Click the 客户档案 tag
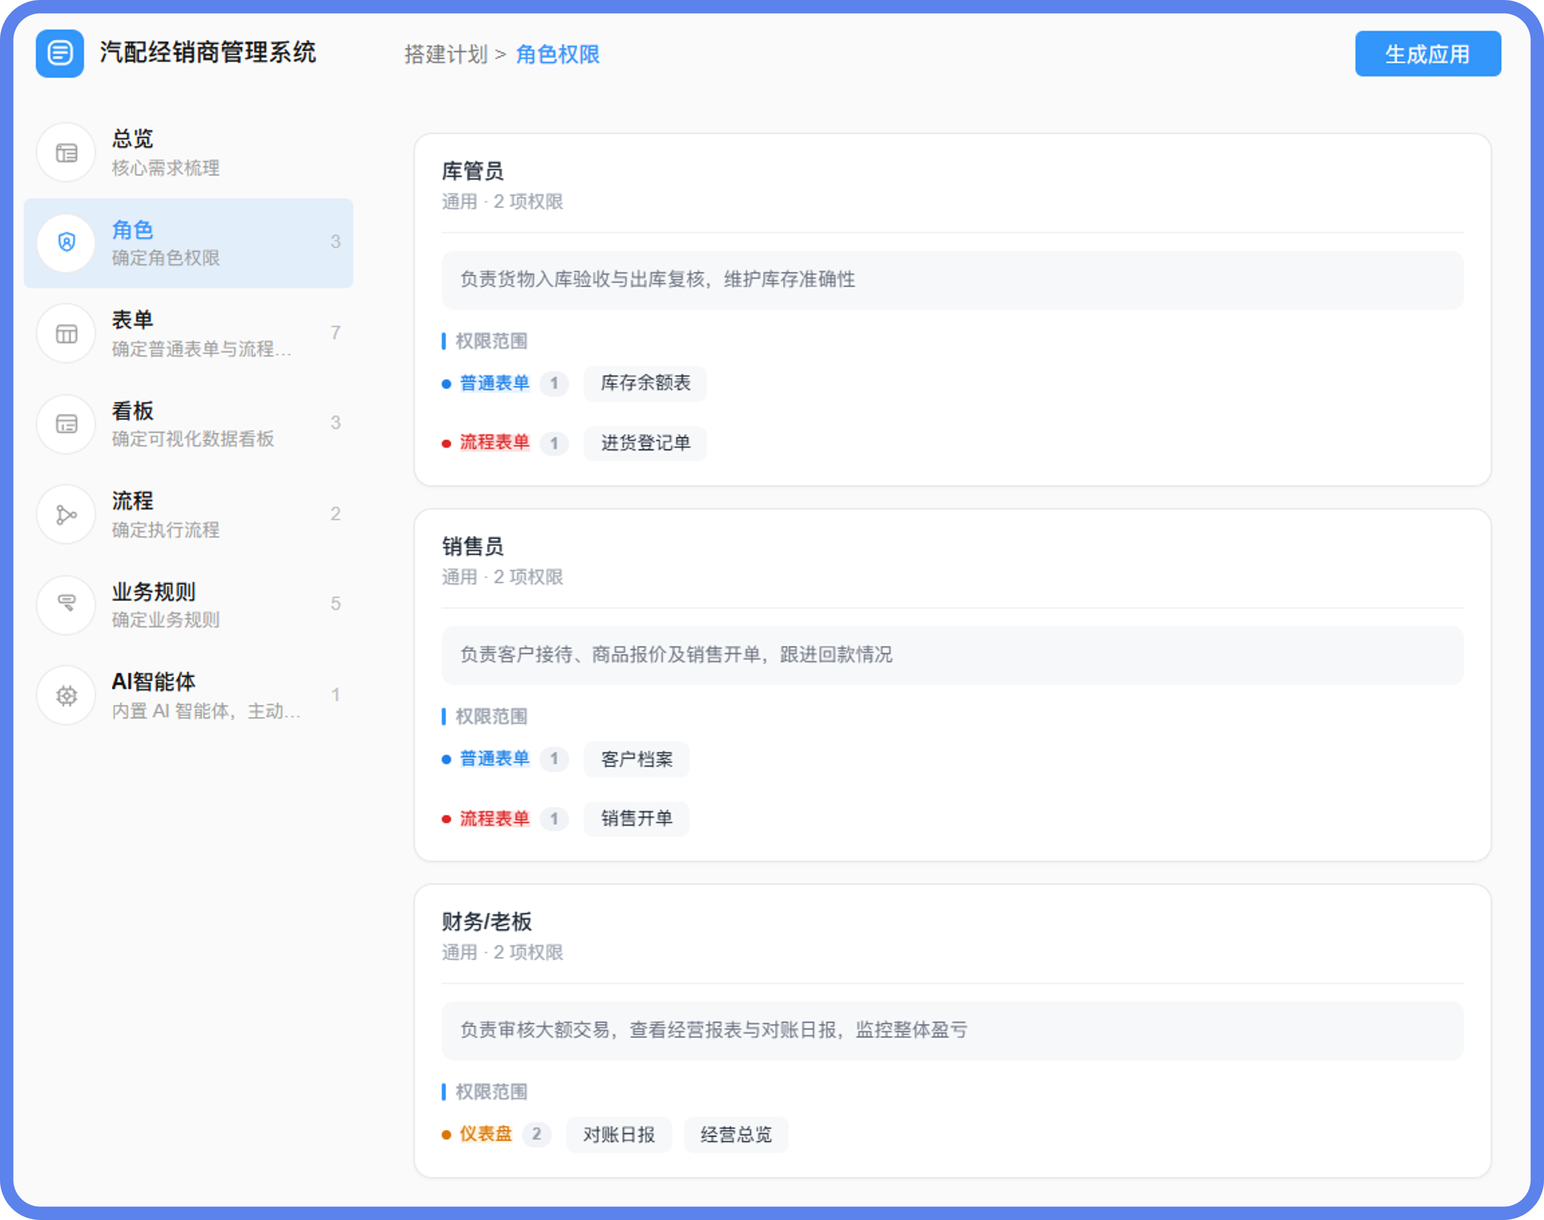1544x1220 pixels. [636, 759]
